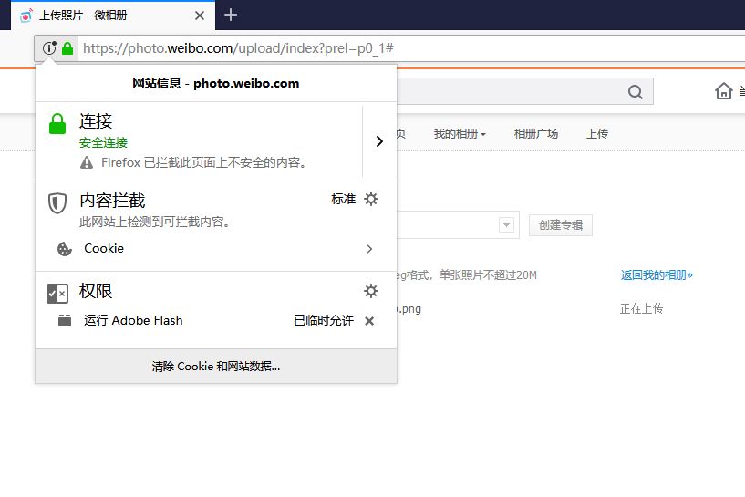Screen dimensions: 745x497
Task: Click the 标准 content blocking level label
Action: [x=344, y=199]
